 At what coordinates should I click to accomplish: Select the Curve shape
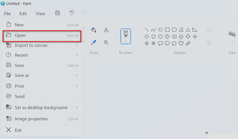coord(154,30)
